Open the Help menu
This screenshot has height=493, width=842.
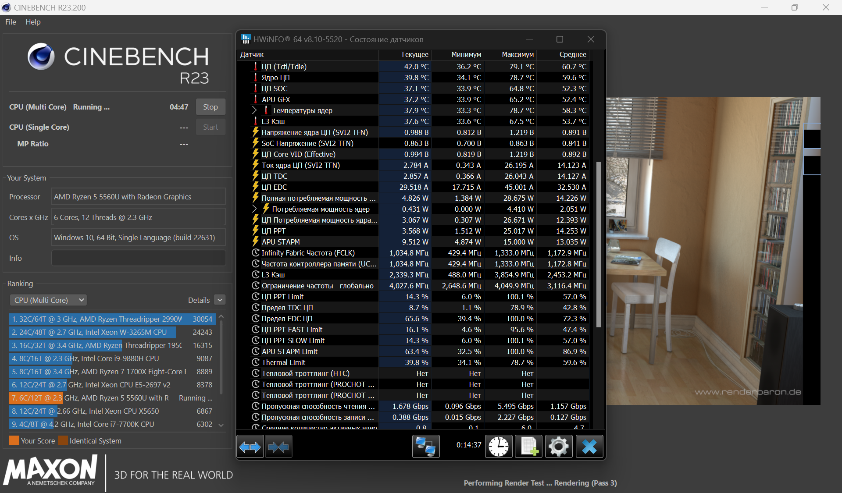coord(33,22)
